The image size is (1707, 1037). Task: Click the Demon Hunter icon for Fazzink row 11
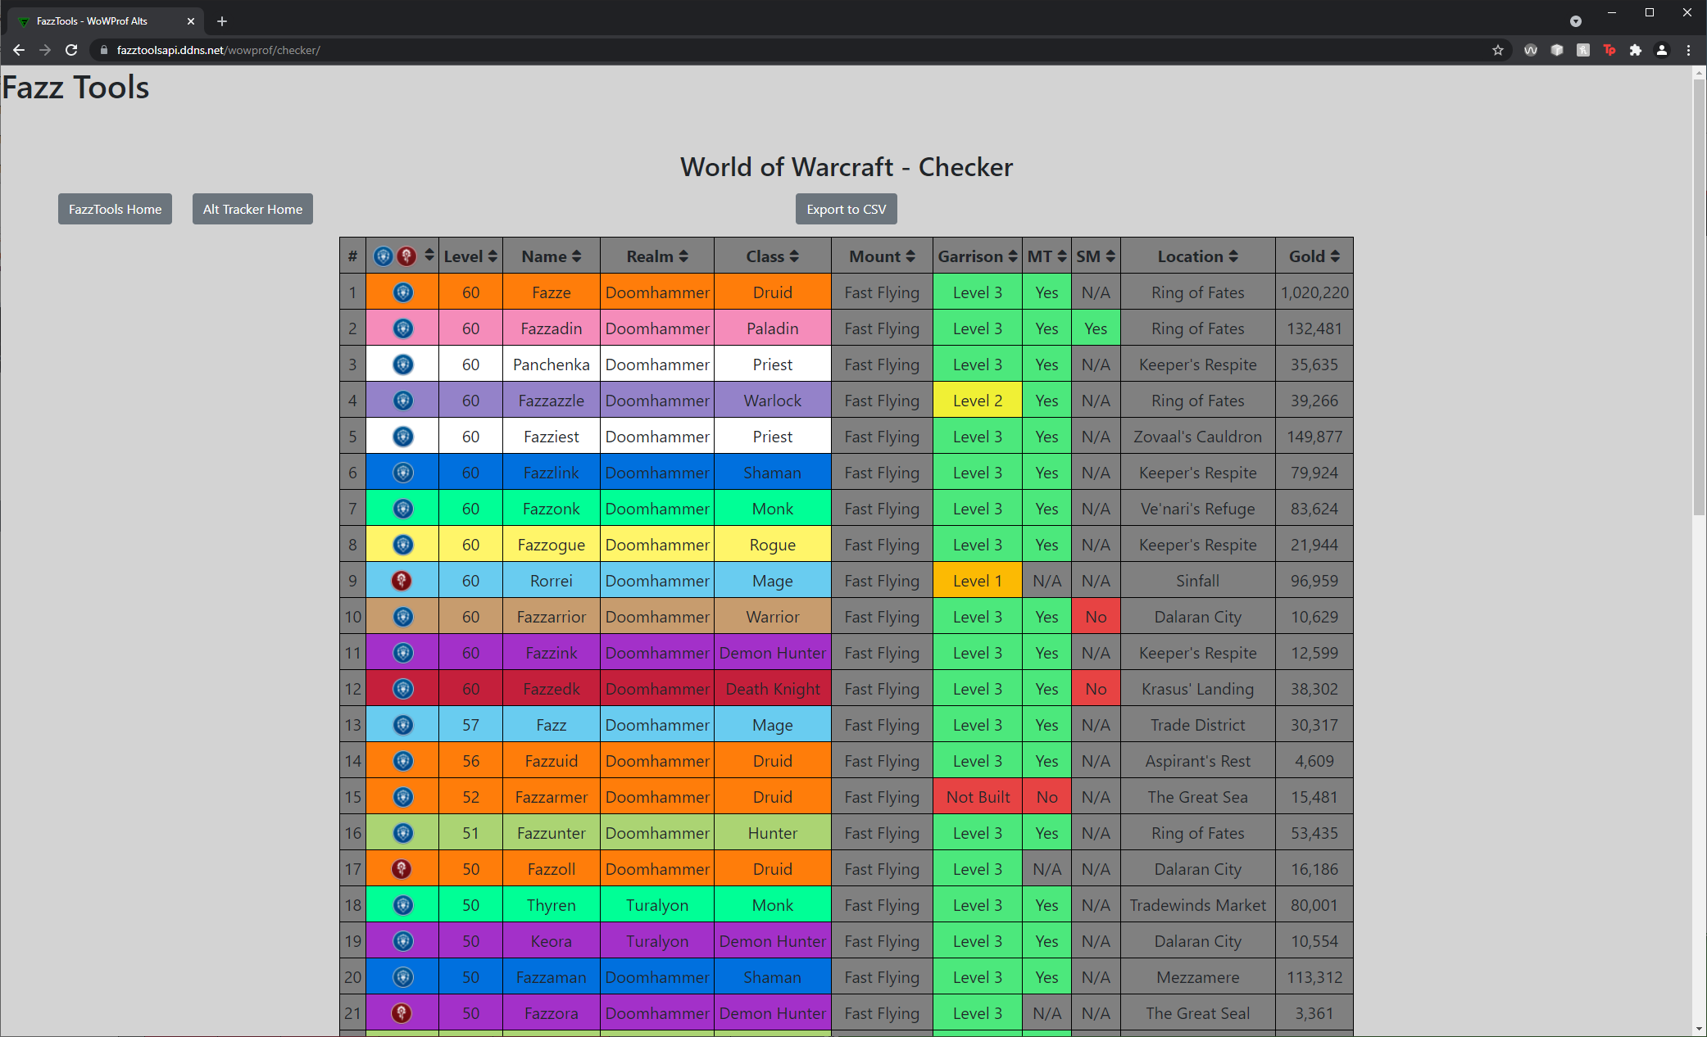coord(403,653)
